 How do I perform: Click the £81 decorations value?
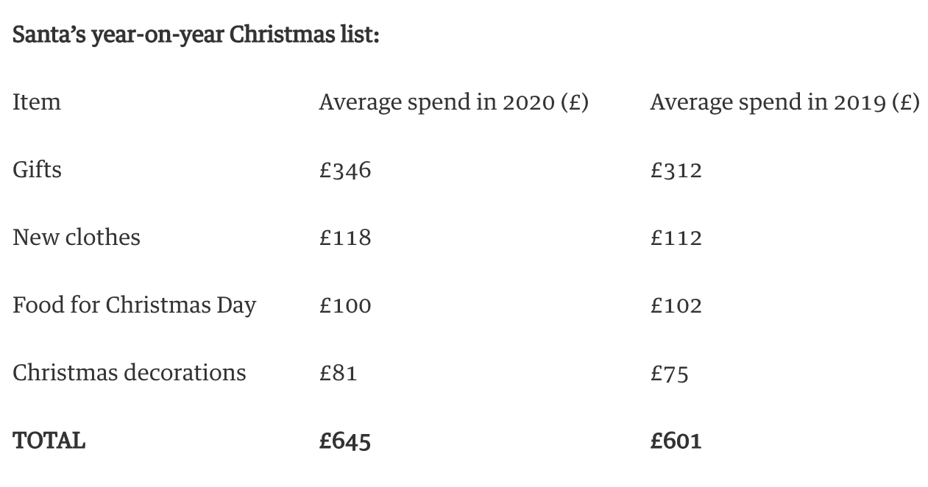pyautogui.click(x=339, y=373)
